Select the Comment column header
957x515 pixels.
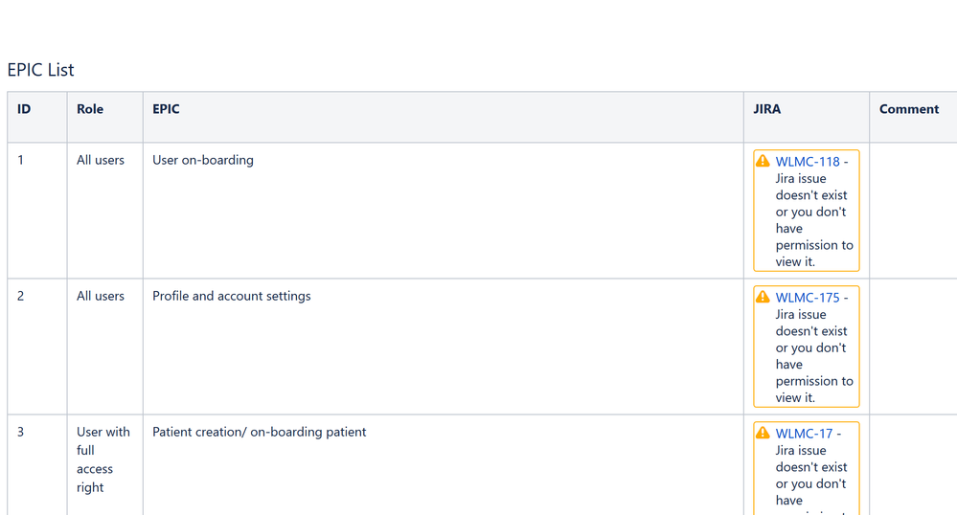913,117
